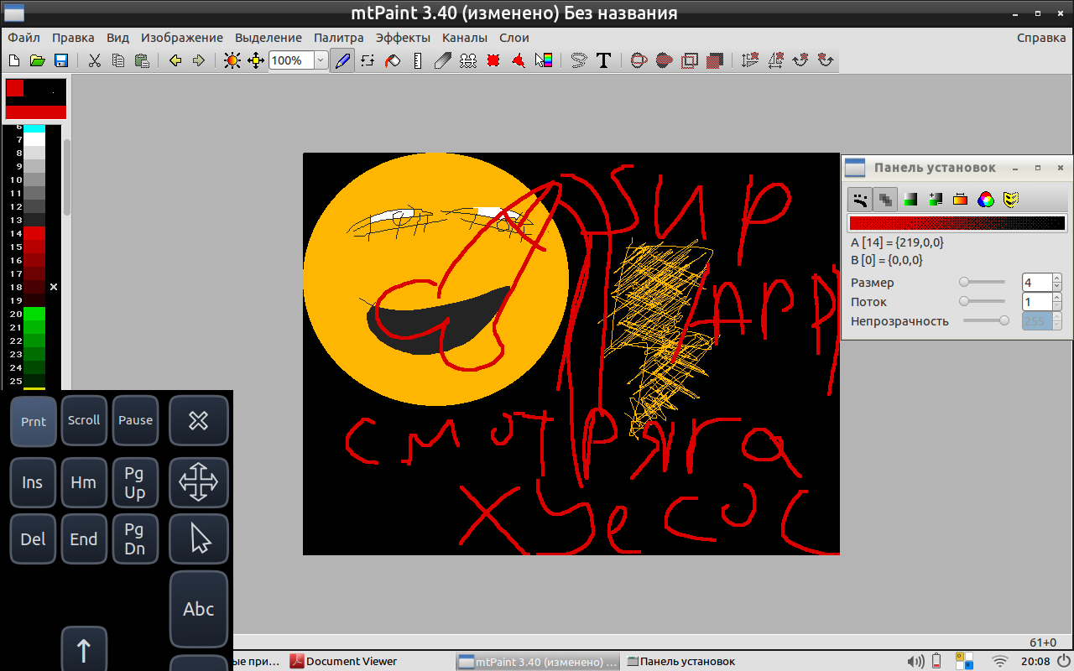
Task: Select the Paint pencil tool
Action: (x=342, y=60)
